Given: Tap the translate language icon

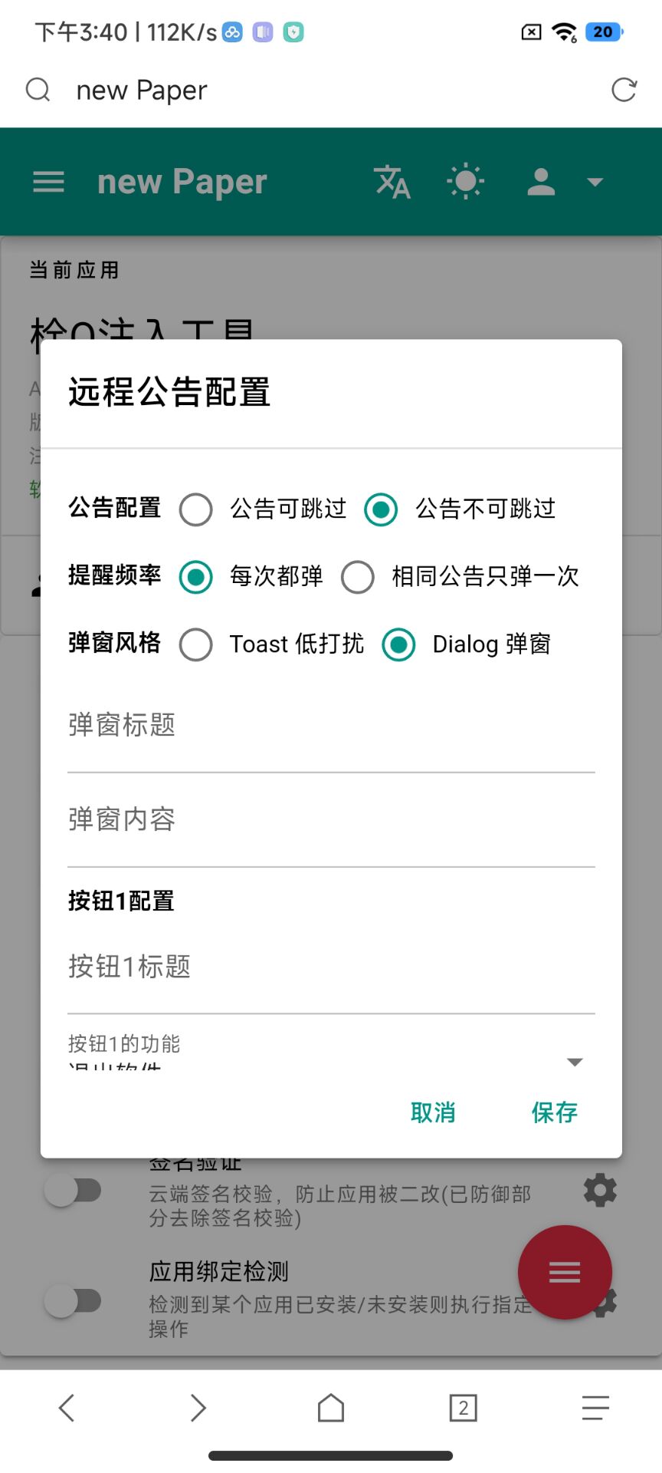Looking at the screenshot, I should tap(392, 182).
